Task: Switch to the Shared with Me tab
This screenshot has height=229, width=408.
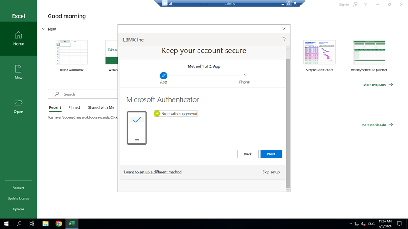Action: (x=101, y=107)
